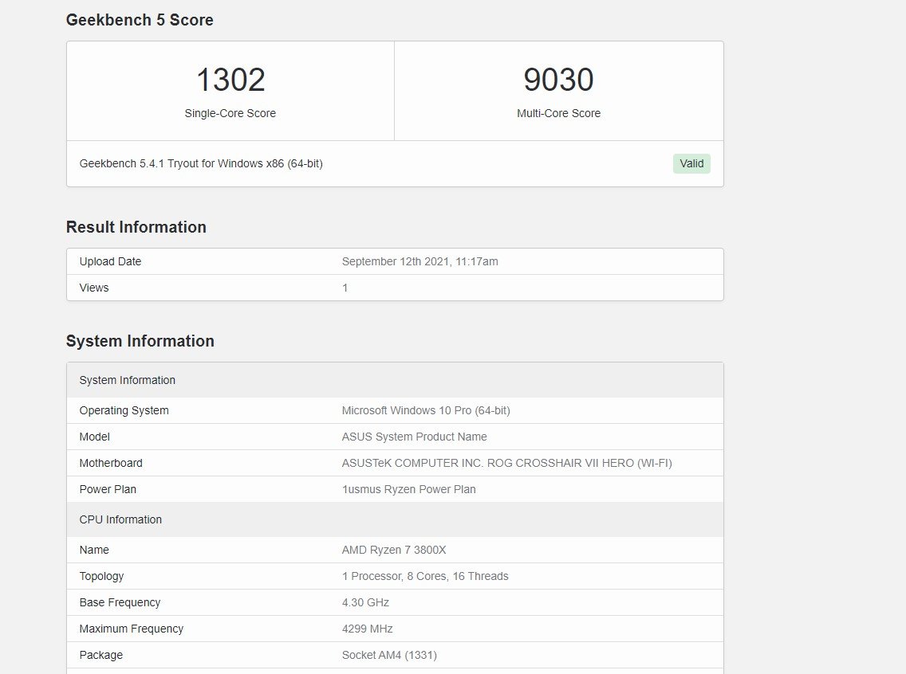Click Geekbench 5.4.1 Tryout version text
Viewport: 906px width, 674px height.
tap(201, 163)
